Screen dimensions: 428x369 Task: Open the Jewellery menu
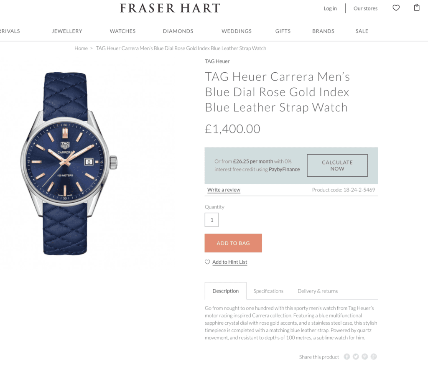pyautogui.click(x=67, y=31)
